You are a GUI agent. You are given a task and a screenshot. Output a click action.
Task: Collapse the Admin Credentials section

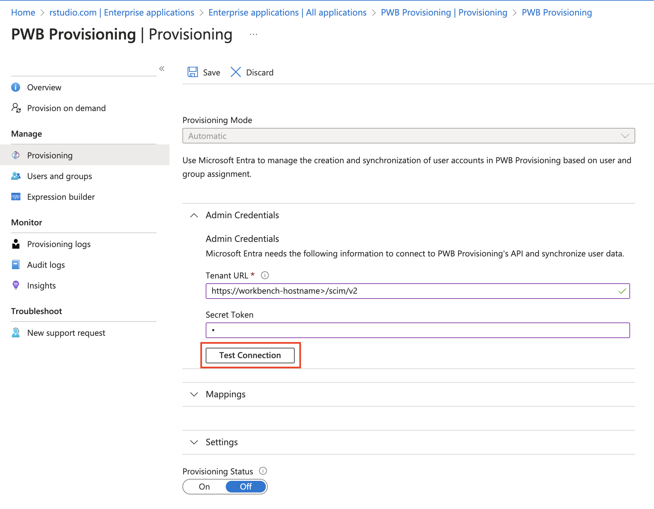coord(194,215)
